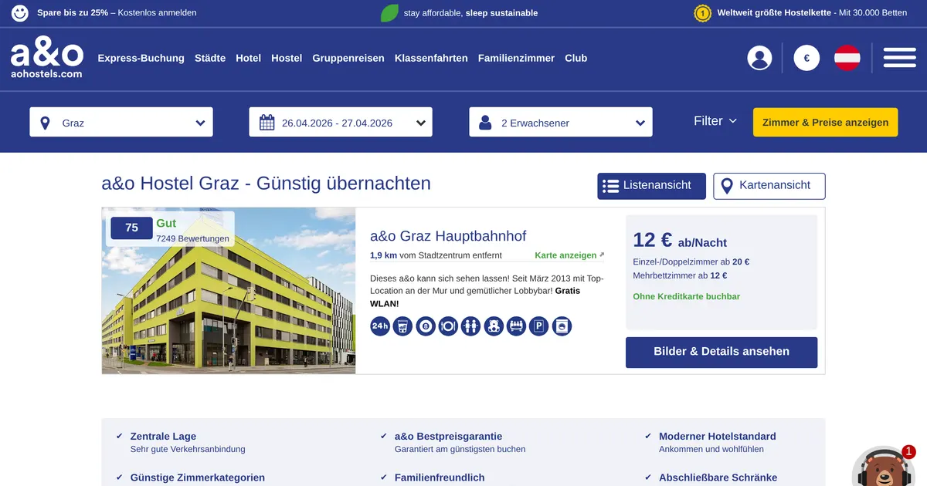This screenshot has width=927, height=486.
Task: Click the gold number-one medal icon
Action: coord(703,13)
